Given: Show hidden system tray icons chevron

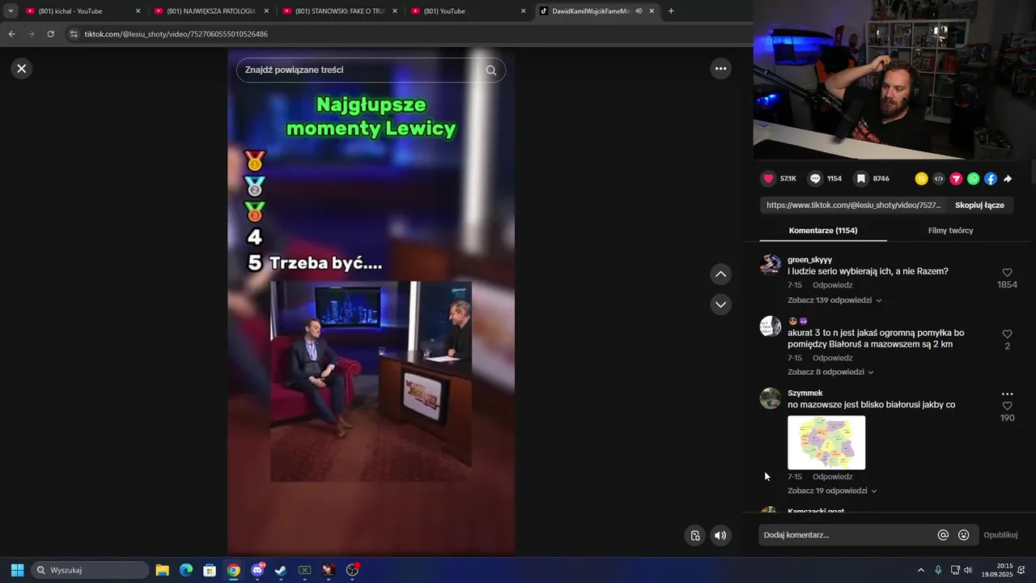Looking at the screenshot, I should [921, 570].
